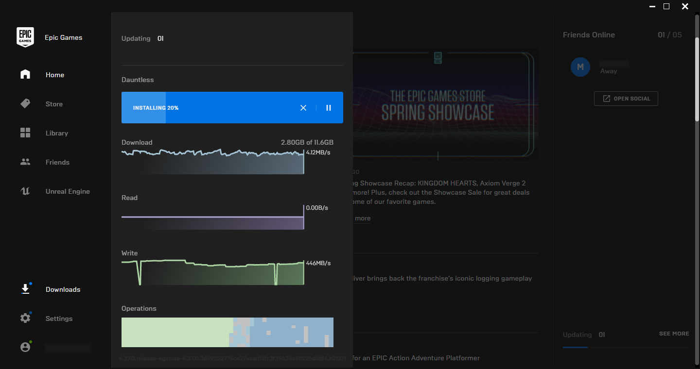Click the 446MB/s write speed value

318,263
